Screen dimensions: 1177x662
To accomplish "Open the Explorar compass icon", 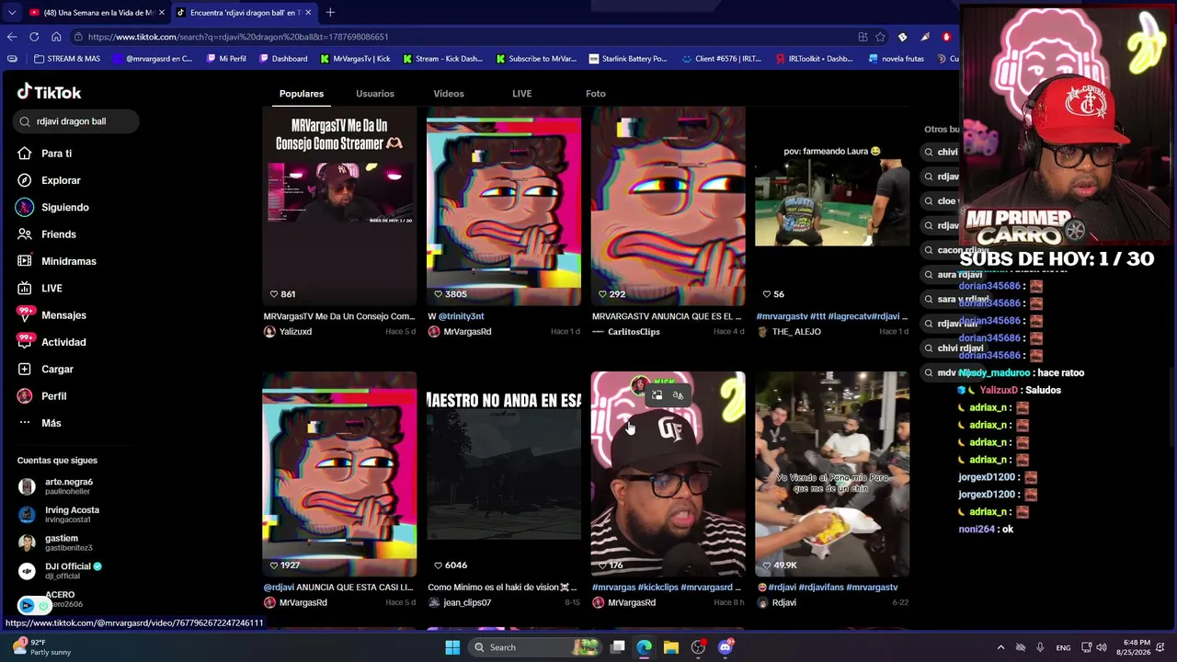I will [25, 180].
